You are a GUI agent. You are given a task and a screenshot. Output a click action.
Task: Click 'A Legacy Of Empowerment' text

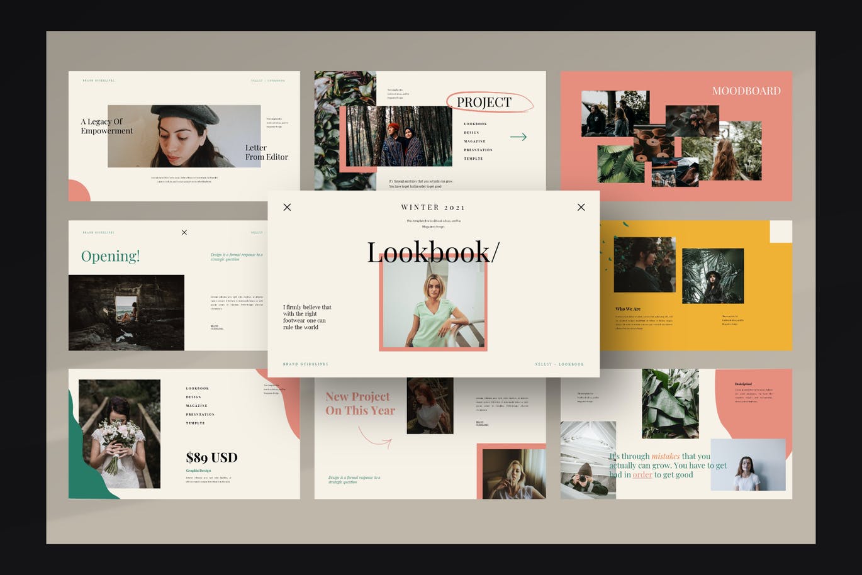click(106, 126)
